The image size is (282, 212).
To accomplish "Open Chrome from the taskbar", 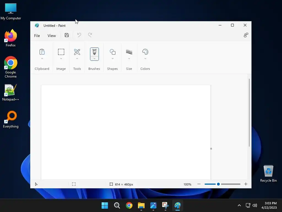I will [x=129, y=205].
